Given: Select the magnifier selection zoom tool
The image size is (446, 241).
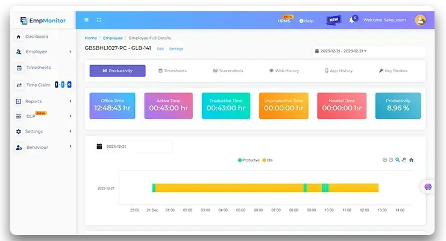Looking at the screenshot, I should click(x=398, y=160).
